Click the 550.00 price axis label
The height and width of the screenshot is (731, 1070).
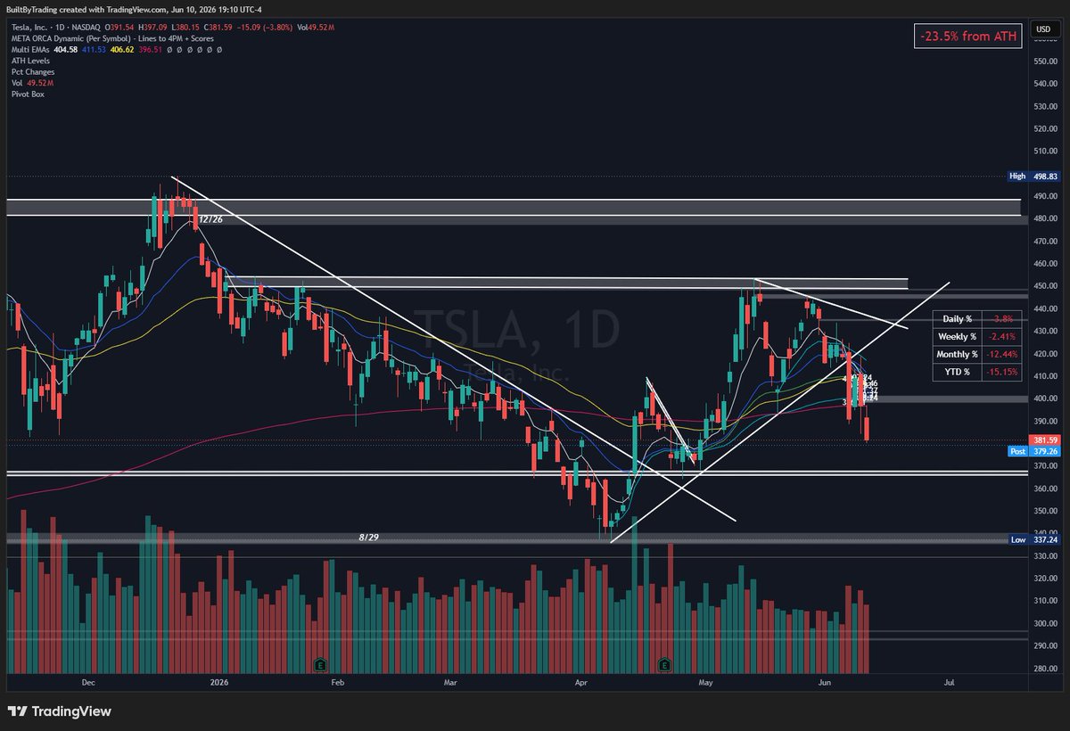[x=1045, y=62]
